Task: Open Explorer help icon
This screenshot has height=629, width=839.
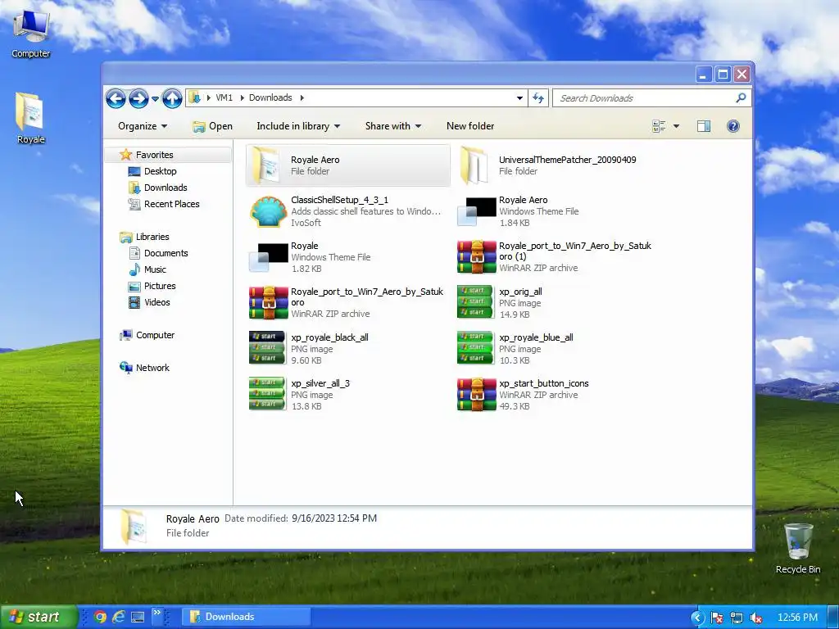Action: coord(733,126)
